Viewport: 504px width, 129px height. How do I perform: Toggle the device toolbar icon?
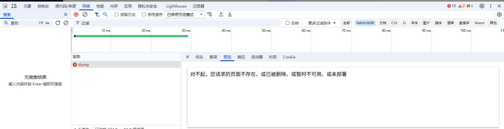coord(14,6)
